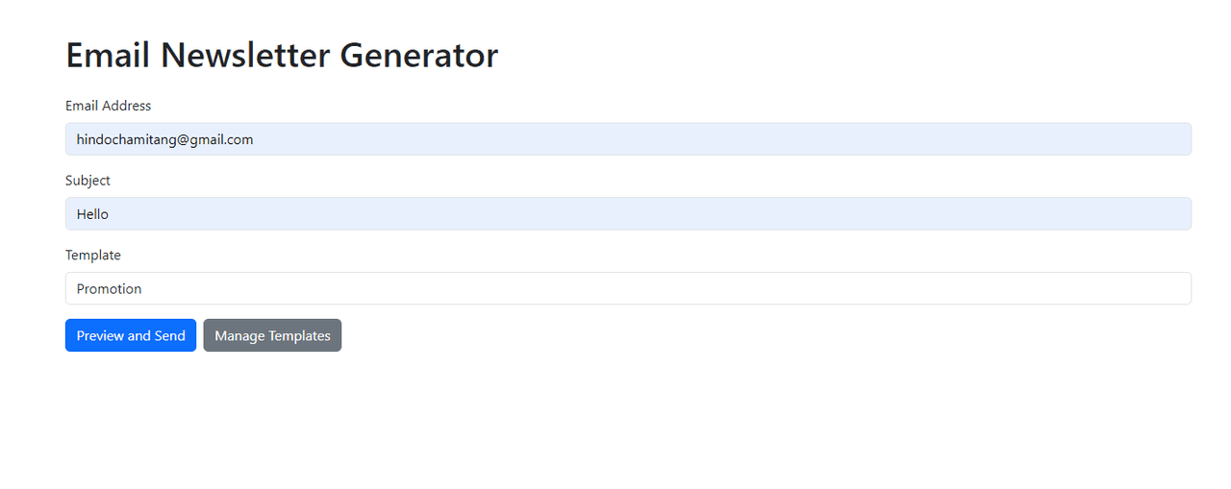Click the blue Preview and Send button
This screenshot has width=1231, height=489.
pos(131,335)
